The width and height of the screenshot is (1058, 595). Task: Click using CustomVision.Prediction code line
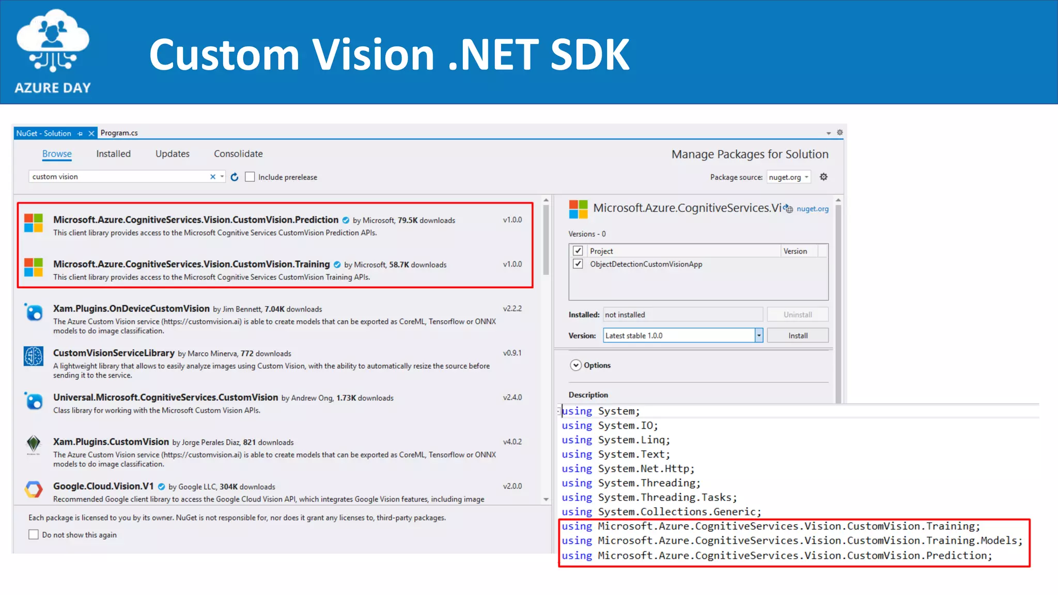coord(777,556)
